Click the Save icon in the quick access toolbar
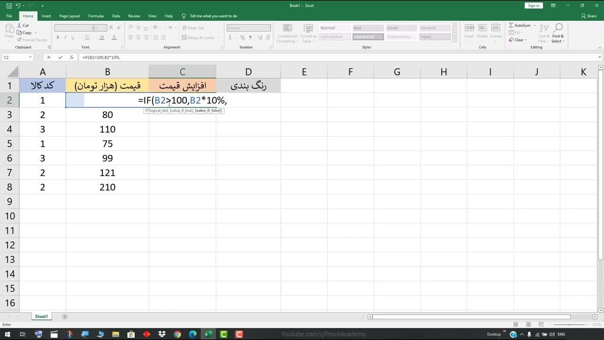 pos(9,6)
